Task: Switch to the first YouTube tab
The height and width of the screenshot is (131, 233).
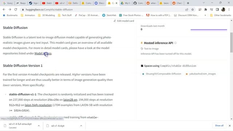Action: pos(47,3)
